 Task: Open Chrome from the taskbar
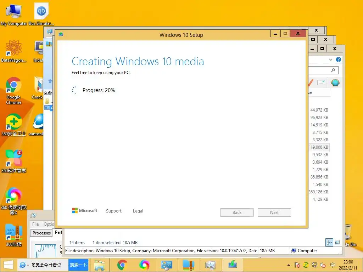[122, 265]
